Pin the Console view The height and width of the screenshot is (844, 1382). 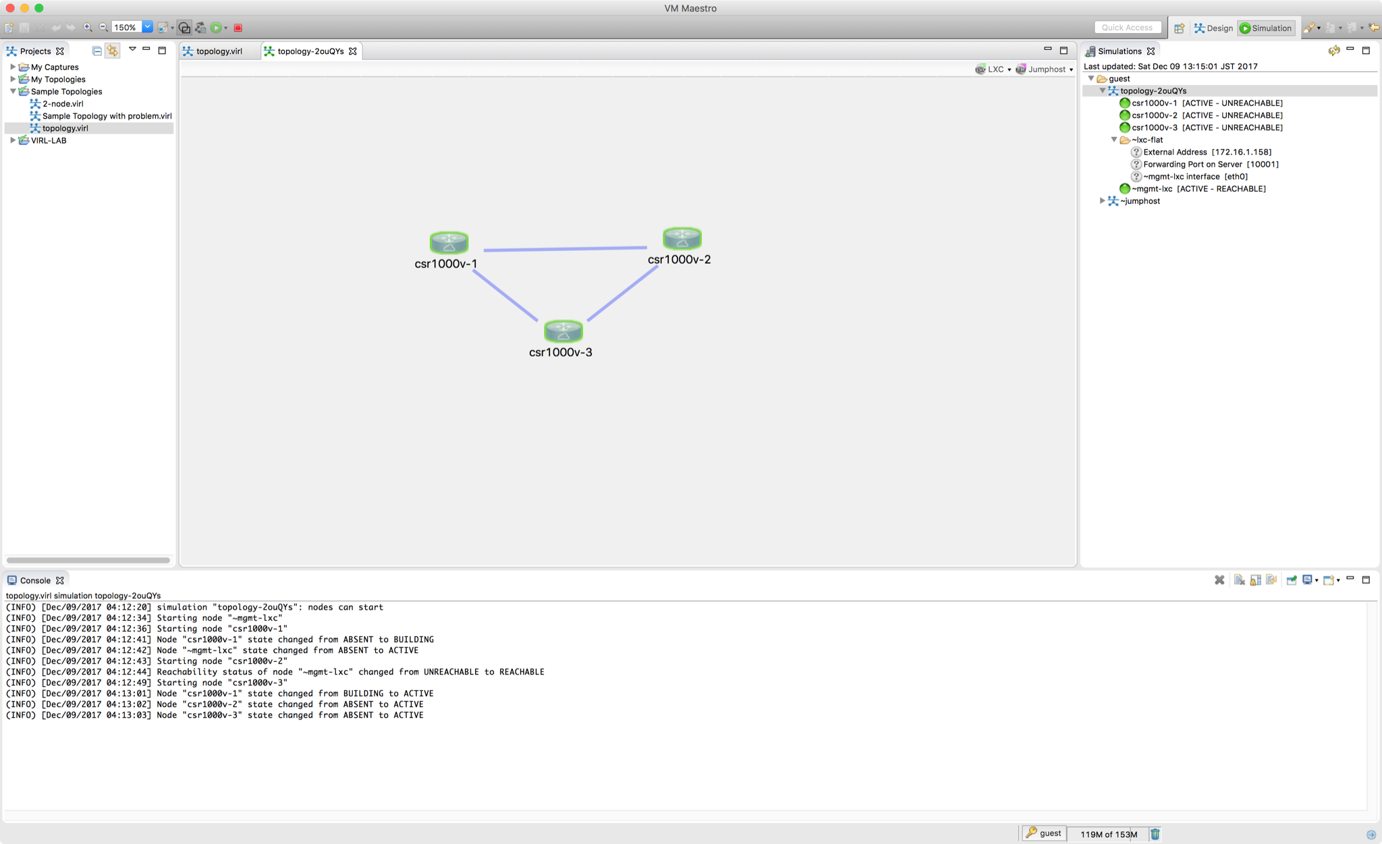[1292, 580]
